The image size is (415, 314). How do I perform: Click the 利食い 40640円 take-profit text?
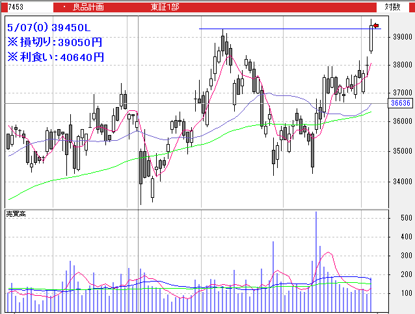tap(55, 56)
